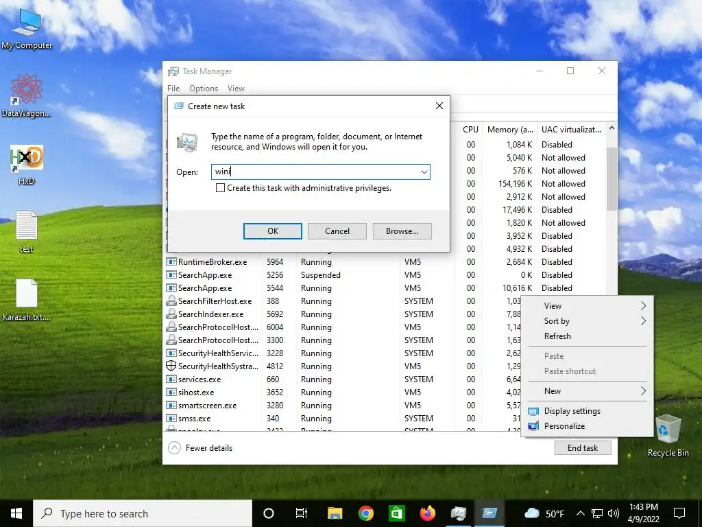Launch HxD hex editor shortcut
This screenshot has height=527, width=702.
27,165
